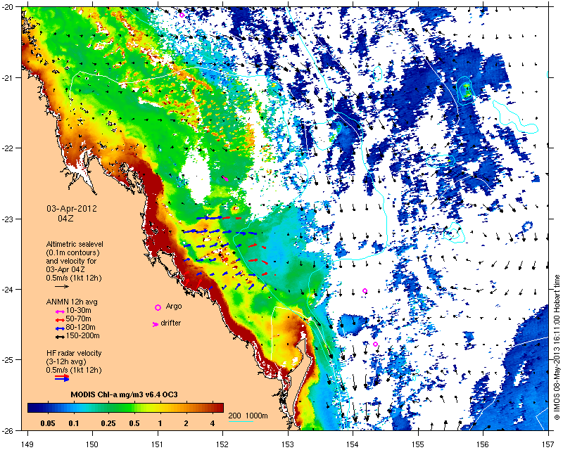Click the magenta 10-30m arrow legend symbol

point(60,311)
